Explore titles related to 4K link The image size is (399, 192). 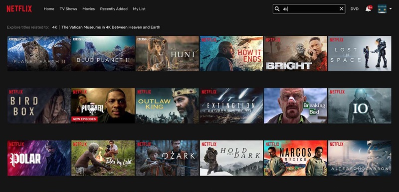[55, 27]
